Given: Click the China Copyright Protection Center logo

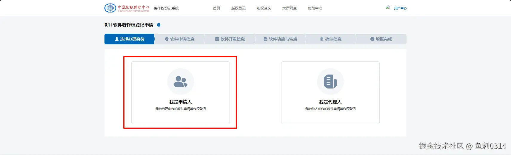Looking at the screenshot, I should 127,8.
